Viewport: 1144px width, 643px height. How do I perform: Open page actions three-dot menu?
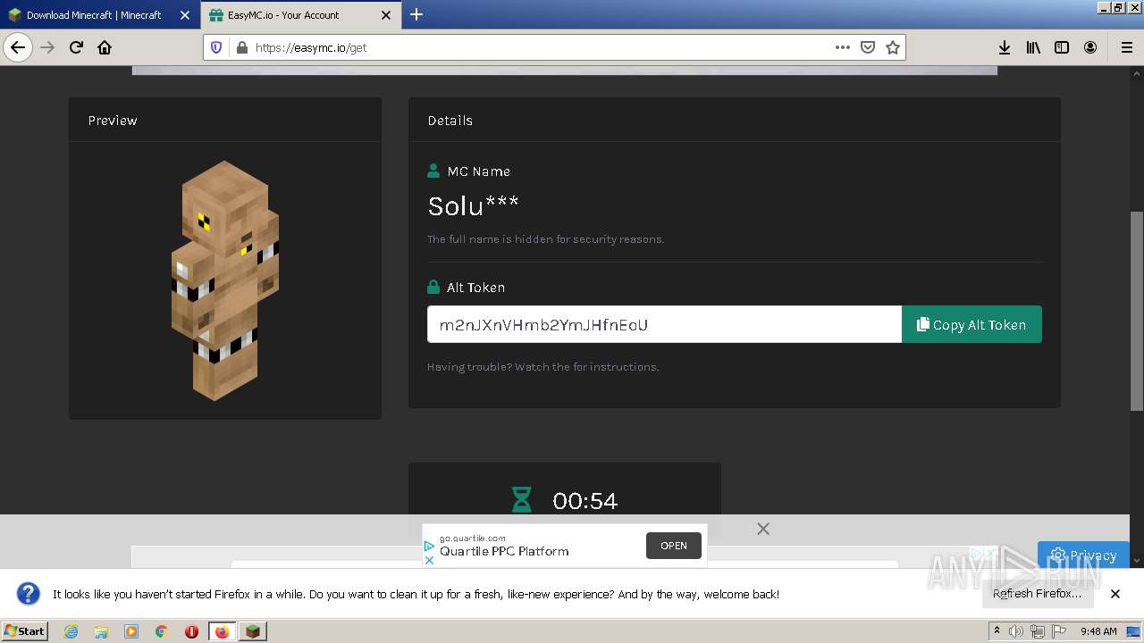842,47
